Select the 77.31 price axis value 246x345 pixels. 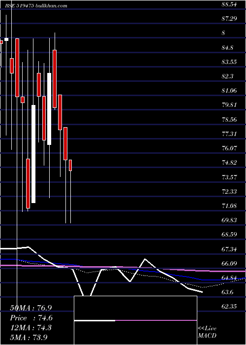[229, 134]
